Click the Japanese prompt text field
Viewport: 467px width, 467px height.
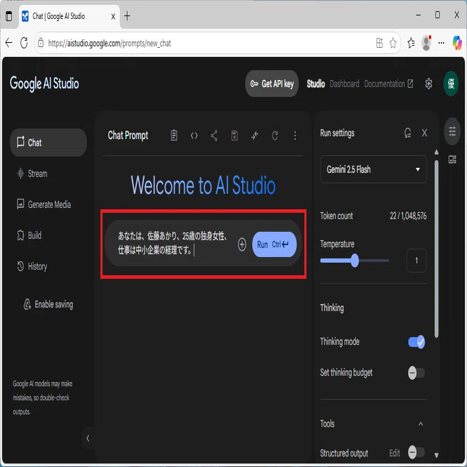click(173, 243)
